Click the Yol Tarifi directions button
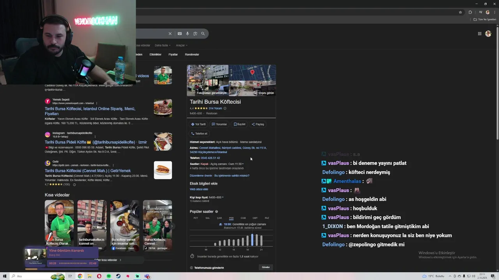499x280 pixels. pos(198,124)
